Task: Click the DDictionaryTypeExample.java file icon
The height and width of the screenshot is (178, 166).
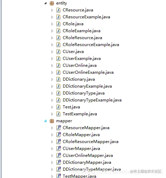Action: click(x=58, y=100)
